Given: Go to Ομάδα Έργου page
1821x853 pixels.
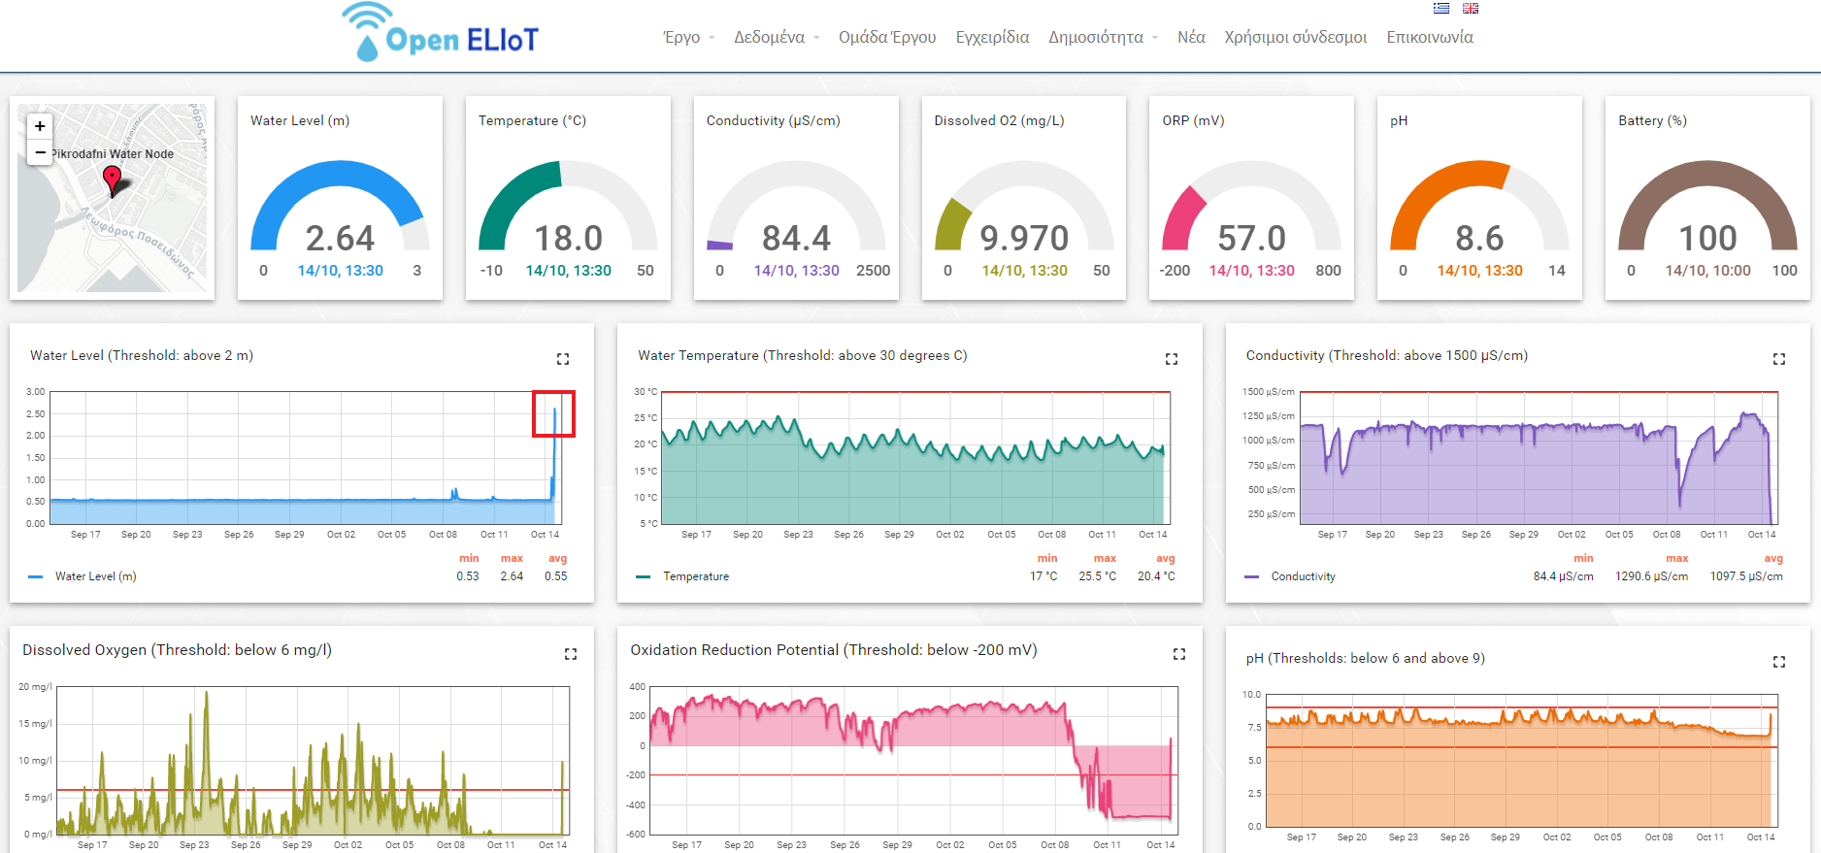Looking at the screenshot, I should coord(887,37).
